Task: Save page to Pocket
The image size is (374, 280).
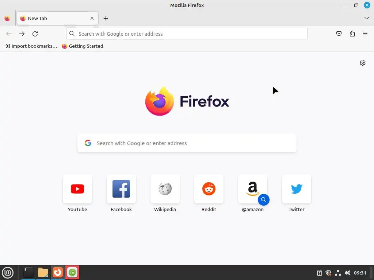Action: [x=339, y=34]
